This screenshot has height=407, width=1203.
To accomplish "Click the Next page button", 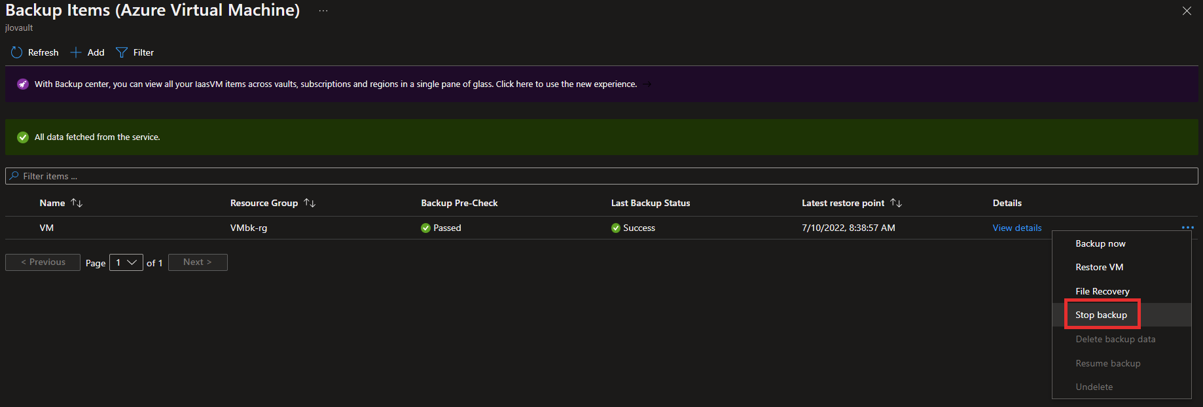I will coord(198,262).
